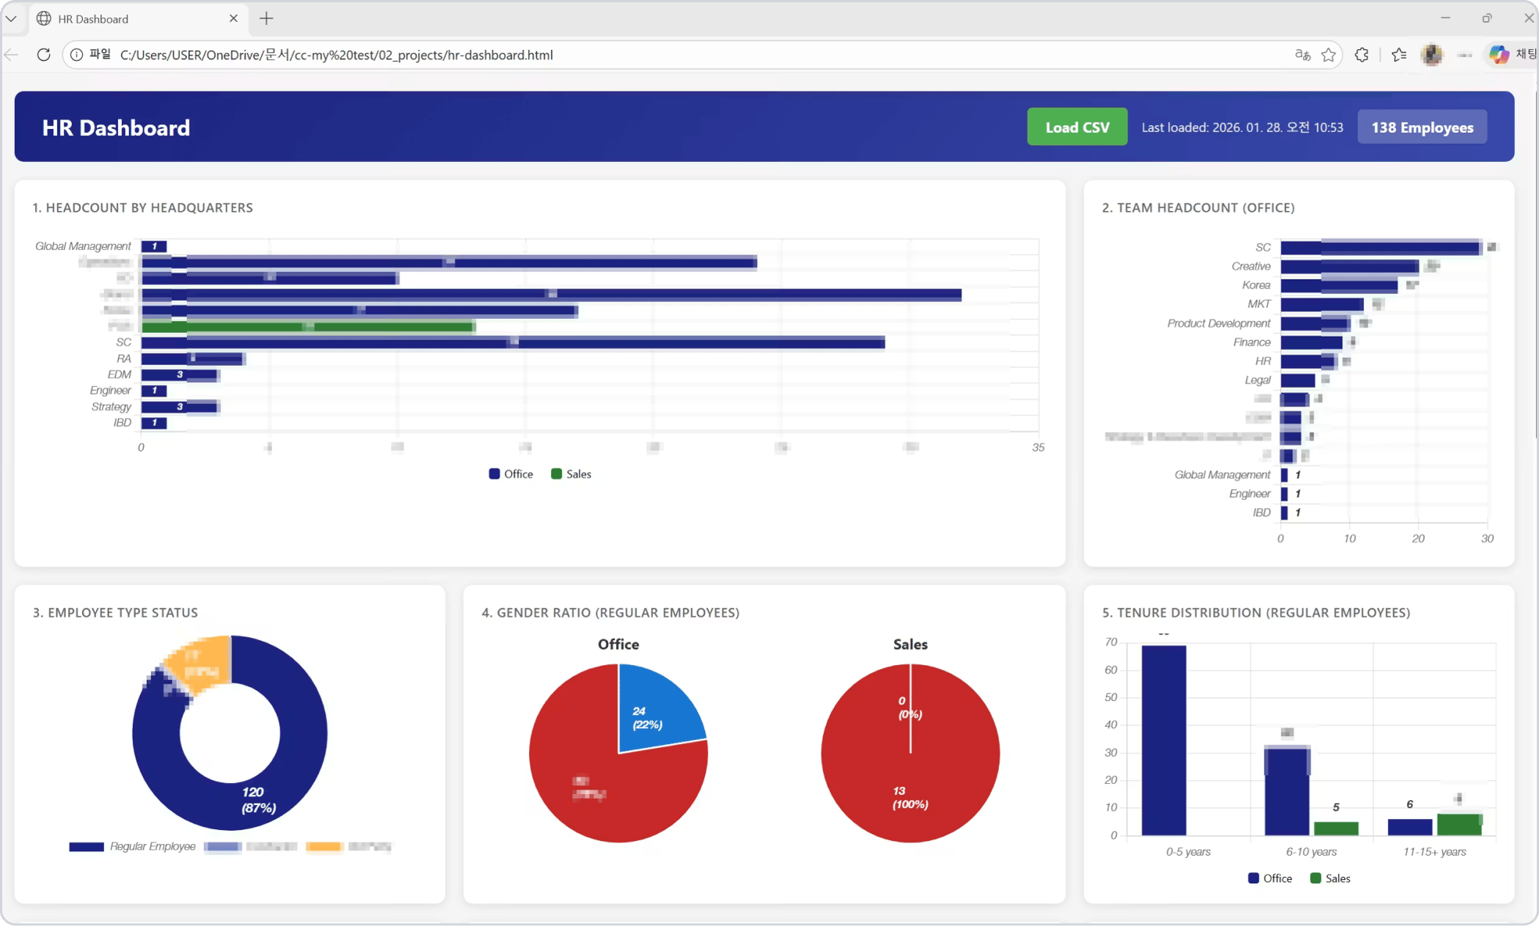This screenshot has width=1539, height=926.
Task: Open the favorites list icon
Action: click(1399, 55)
